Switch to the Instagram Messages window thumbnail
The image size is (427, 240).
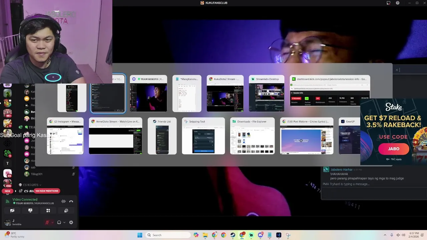coord(65,136)
